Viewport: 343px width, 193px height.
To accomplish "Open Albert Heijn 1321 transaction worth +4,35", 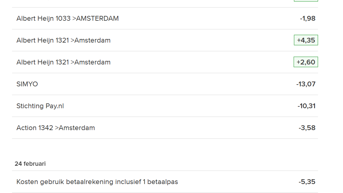I will coord(63,40).
